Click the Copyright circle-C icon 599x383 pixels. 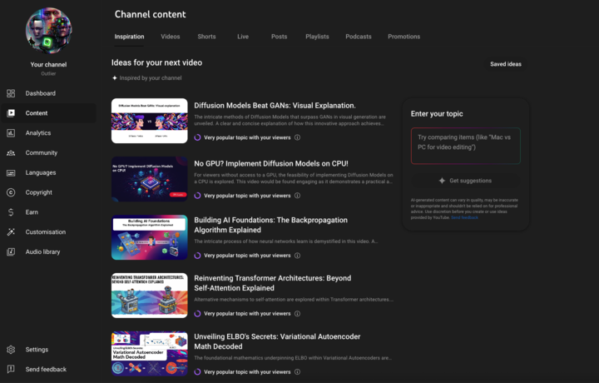11,192
